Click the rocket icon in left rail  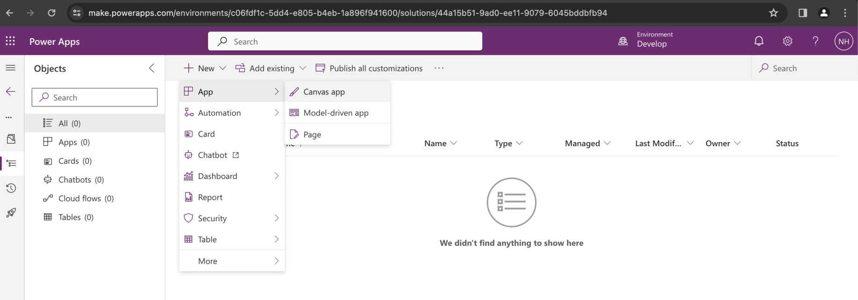(x=11, y=213)
